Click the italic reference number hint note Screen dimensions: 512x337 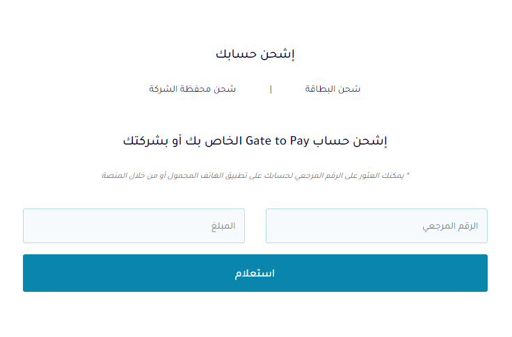coord(255,176)
